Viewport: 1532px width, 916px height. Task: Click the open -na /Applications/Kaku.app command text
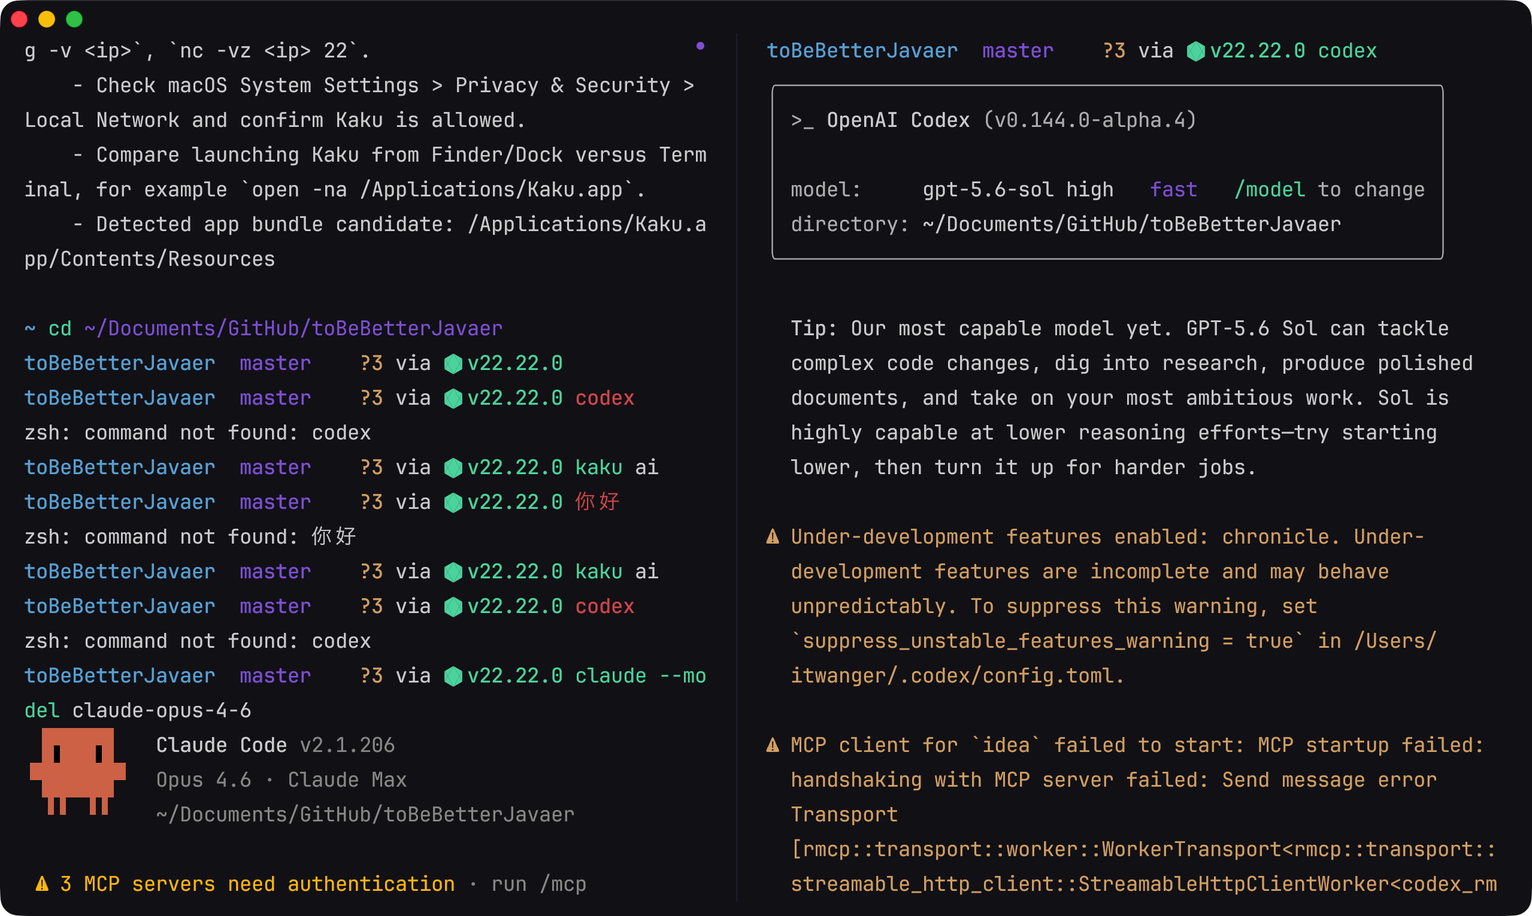click(443, 190)
